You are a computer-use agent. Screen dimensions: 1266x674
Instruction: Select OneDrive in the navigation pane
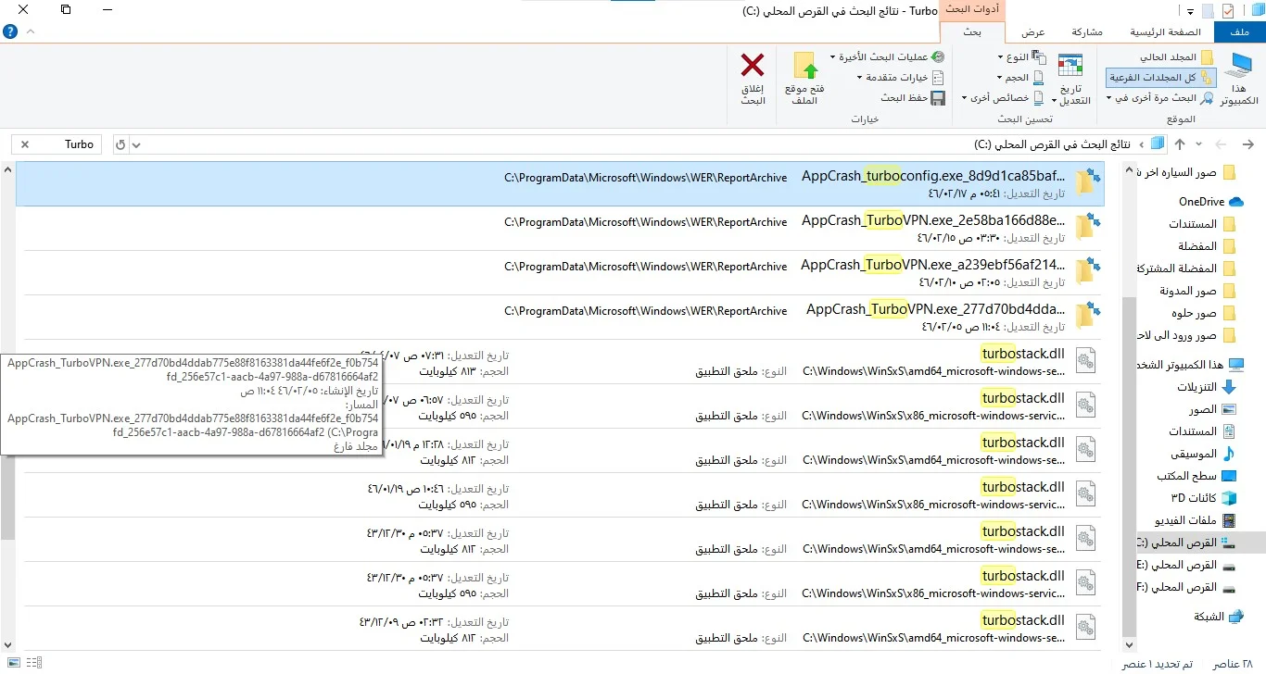click(x=1211, y=202)
